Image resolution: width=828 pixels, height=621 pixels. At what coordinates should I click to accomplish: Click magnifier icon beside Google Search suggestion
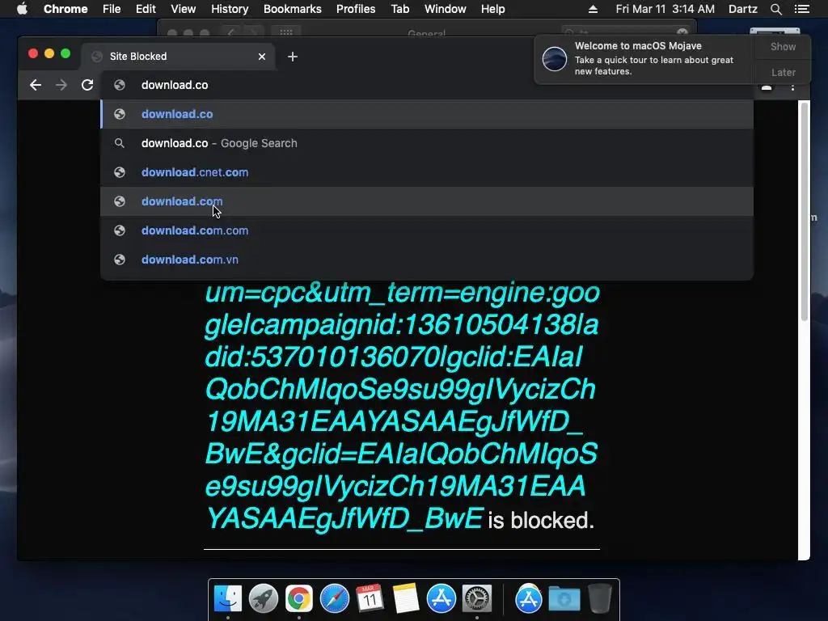click(120, 143)
